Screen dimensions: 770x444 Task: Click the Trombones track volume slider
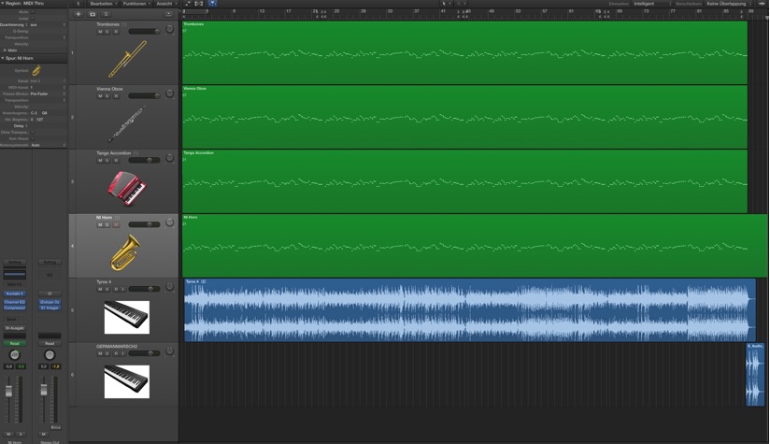tap(144, 32)
